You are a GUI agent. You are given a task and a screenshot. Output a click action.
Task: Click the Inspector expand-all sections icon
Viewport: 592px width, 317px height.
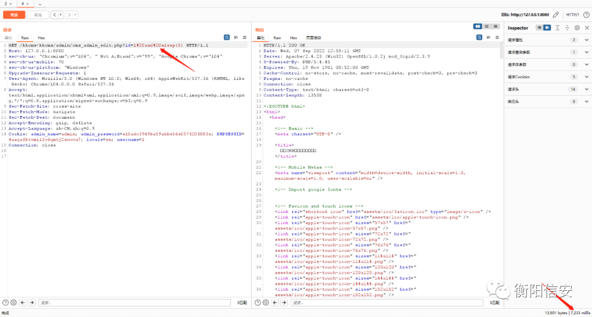557,27
